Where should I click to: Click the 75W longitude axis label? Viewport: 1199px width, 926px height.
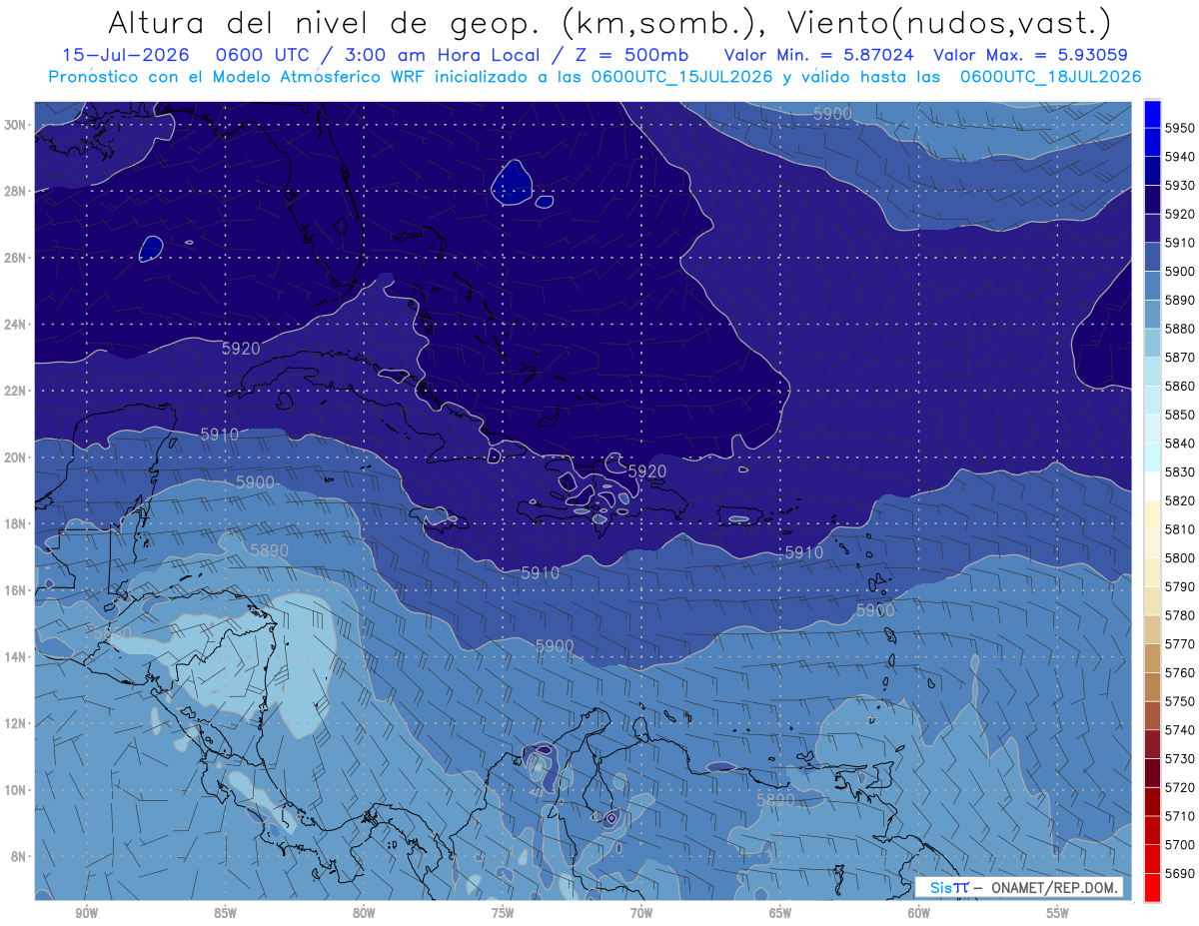click(x=503, y=913)
